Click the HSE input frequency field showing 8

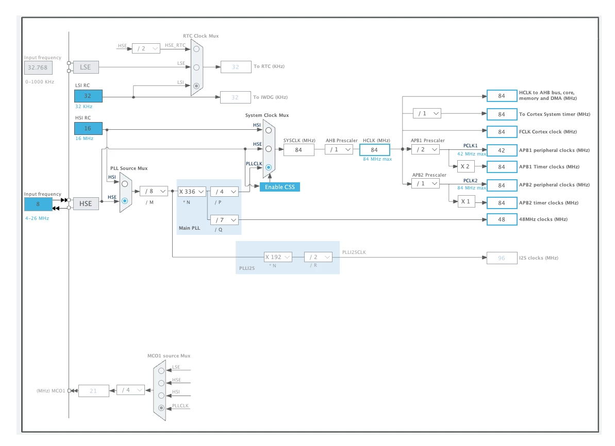38,204
